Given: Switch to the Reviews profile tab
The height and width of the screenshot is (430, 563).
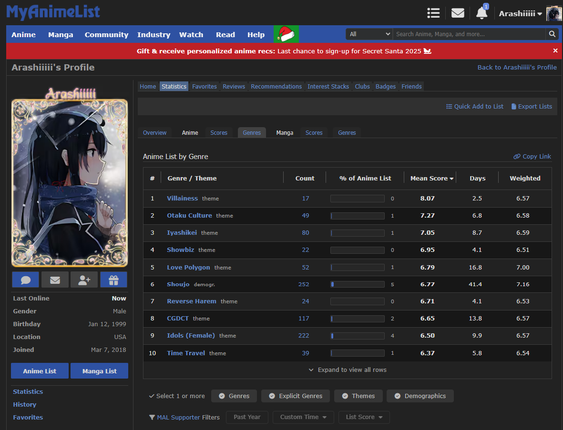Looking at the screenshot, I should click(x=234, y=87).
